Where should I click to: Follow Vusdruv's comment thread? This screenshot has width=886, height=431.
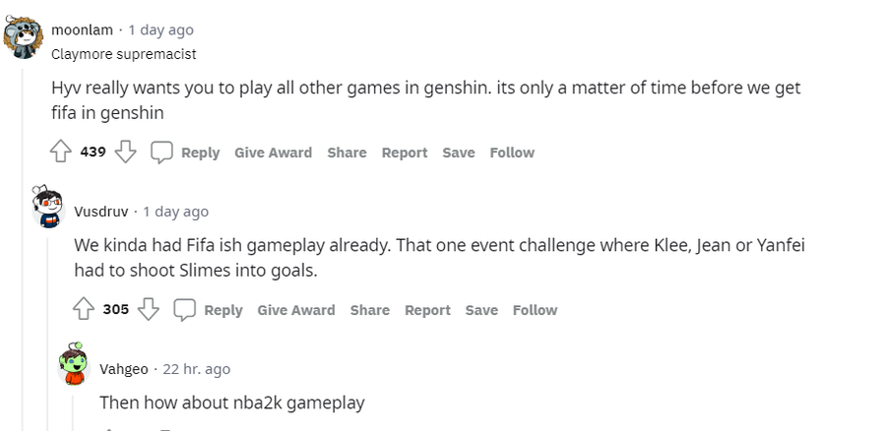click(535, 310)
